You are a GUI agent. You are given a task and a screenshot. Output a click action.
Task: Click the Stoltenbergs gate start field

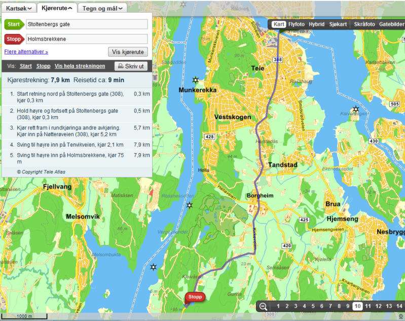click(87, 24)
